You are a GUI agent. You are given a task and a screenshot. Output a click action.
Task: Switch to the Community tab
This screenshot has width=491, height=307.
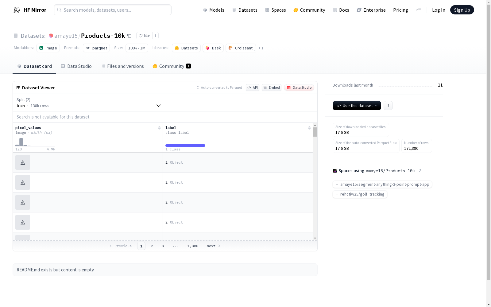click(x=172, y=66)
